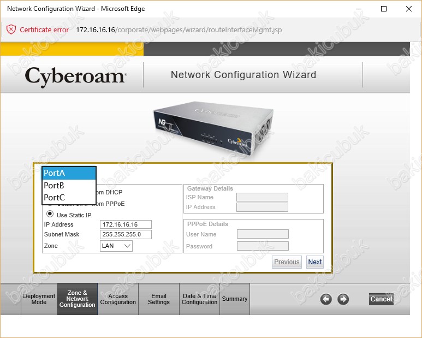Viewport: 422px width, 338px height.
Task: Minimize the Microsoft Edge window
Action: click(x=359, y=9)
